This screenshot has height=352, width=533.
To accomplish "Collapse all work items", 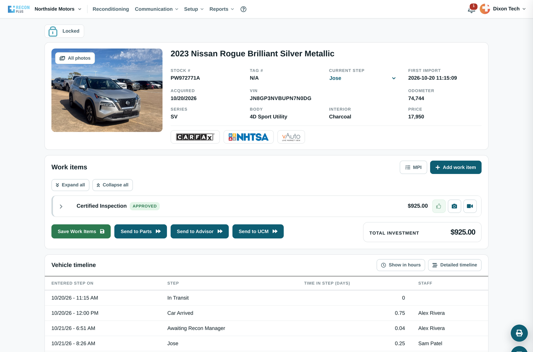I will pos(112,185).
